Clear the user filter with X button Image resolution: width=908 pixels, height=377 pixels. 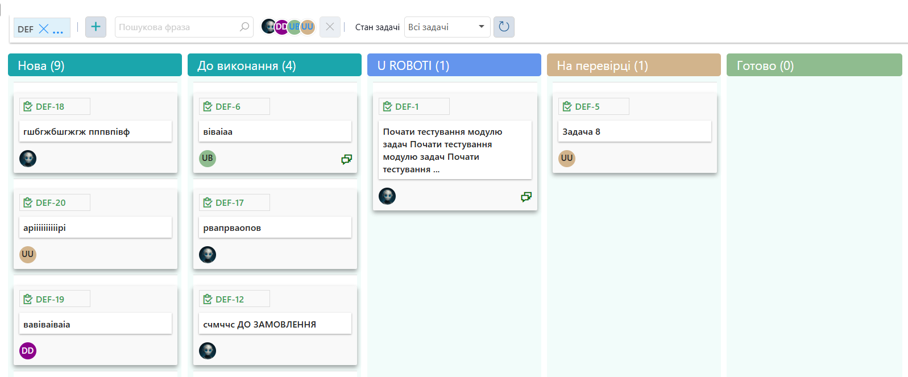330,27
